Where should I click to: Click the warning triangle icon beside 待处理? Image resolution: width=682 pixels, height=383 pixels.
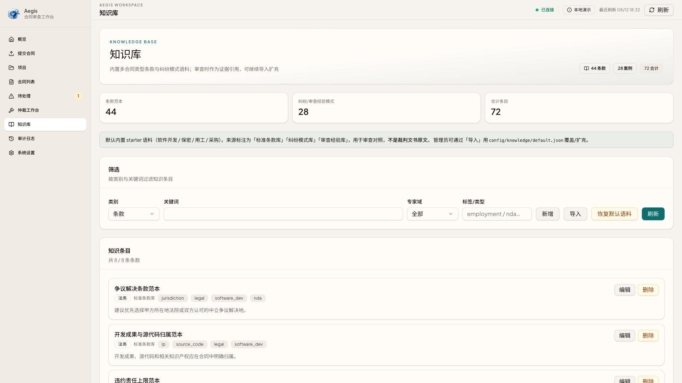(x=11, y=96)
